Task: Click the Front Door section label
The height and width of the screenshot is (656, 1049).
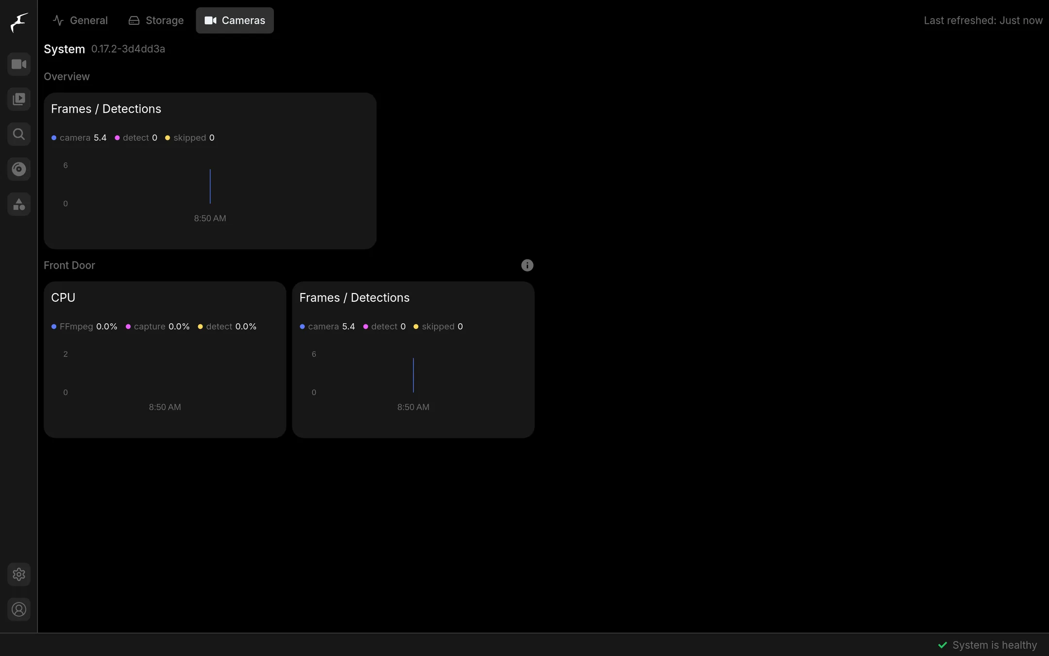Action: coord(69,265)
